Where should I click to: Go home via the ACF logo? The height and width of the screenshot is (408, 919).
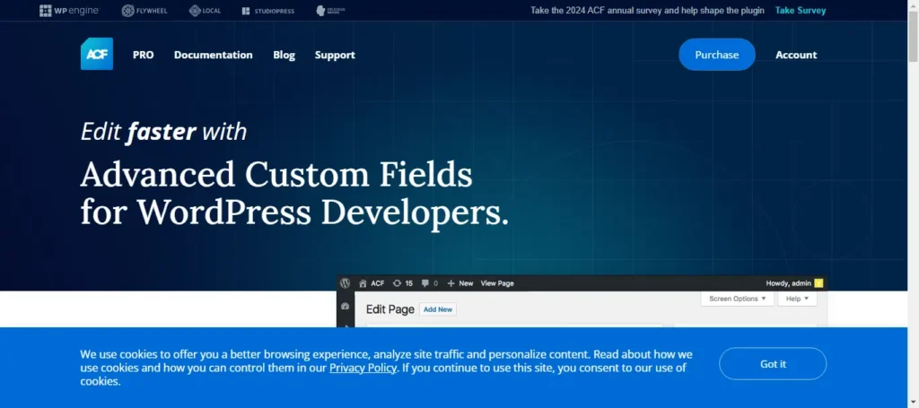(97, 54)
